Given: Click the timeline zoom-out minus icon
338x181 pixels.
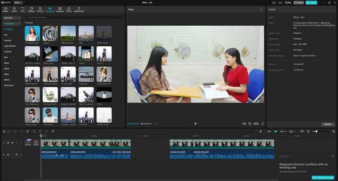Looking at the screenshot, I should (308, 131).
